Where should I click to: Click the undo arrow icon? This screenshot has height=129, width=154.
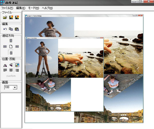(5, 29)
